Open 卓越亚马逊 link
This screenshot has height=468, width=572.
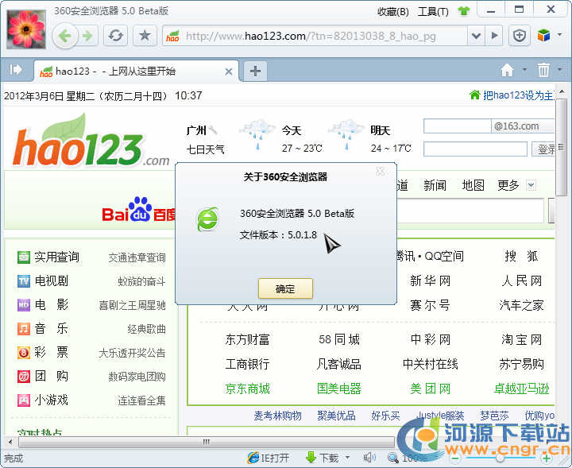(x=522, y=389)
